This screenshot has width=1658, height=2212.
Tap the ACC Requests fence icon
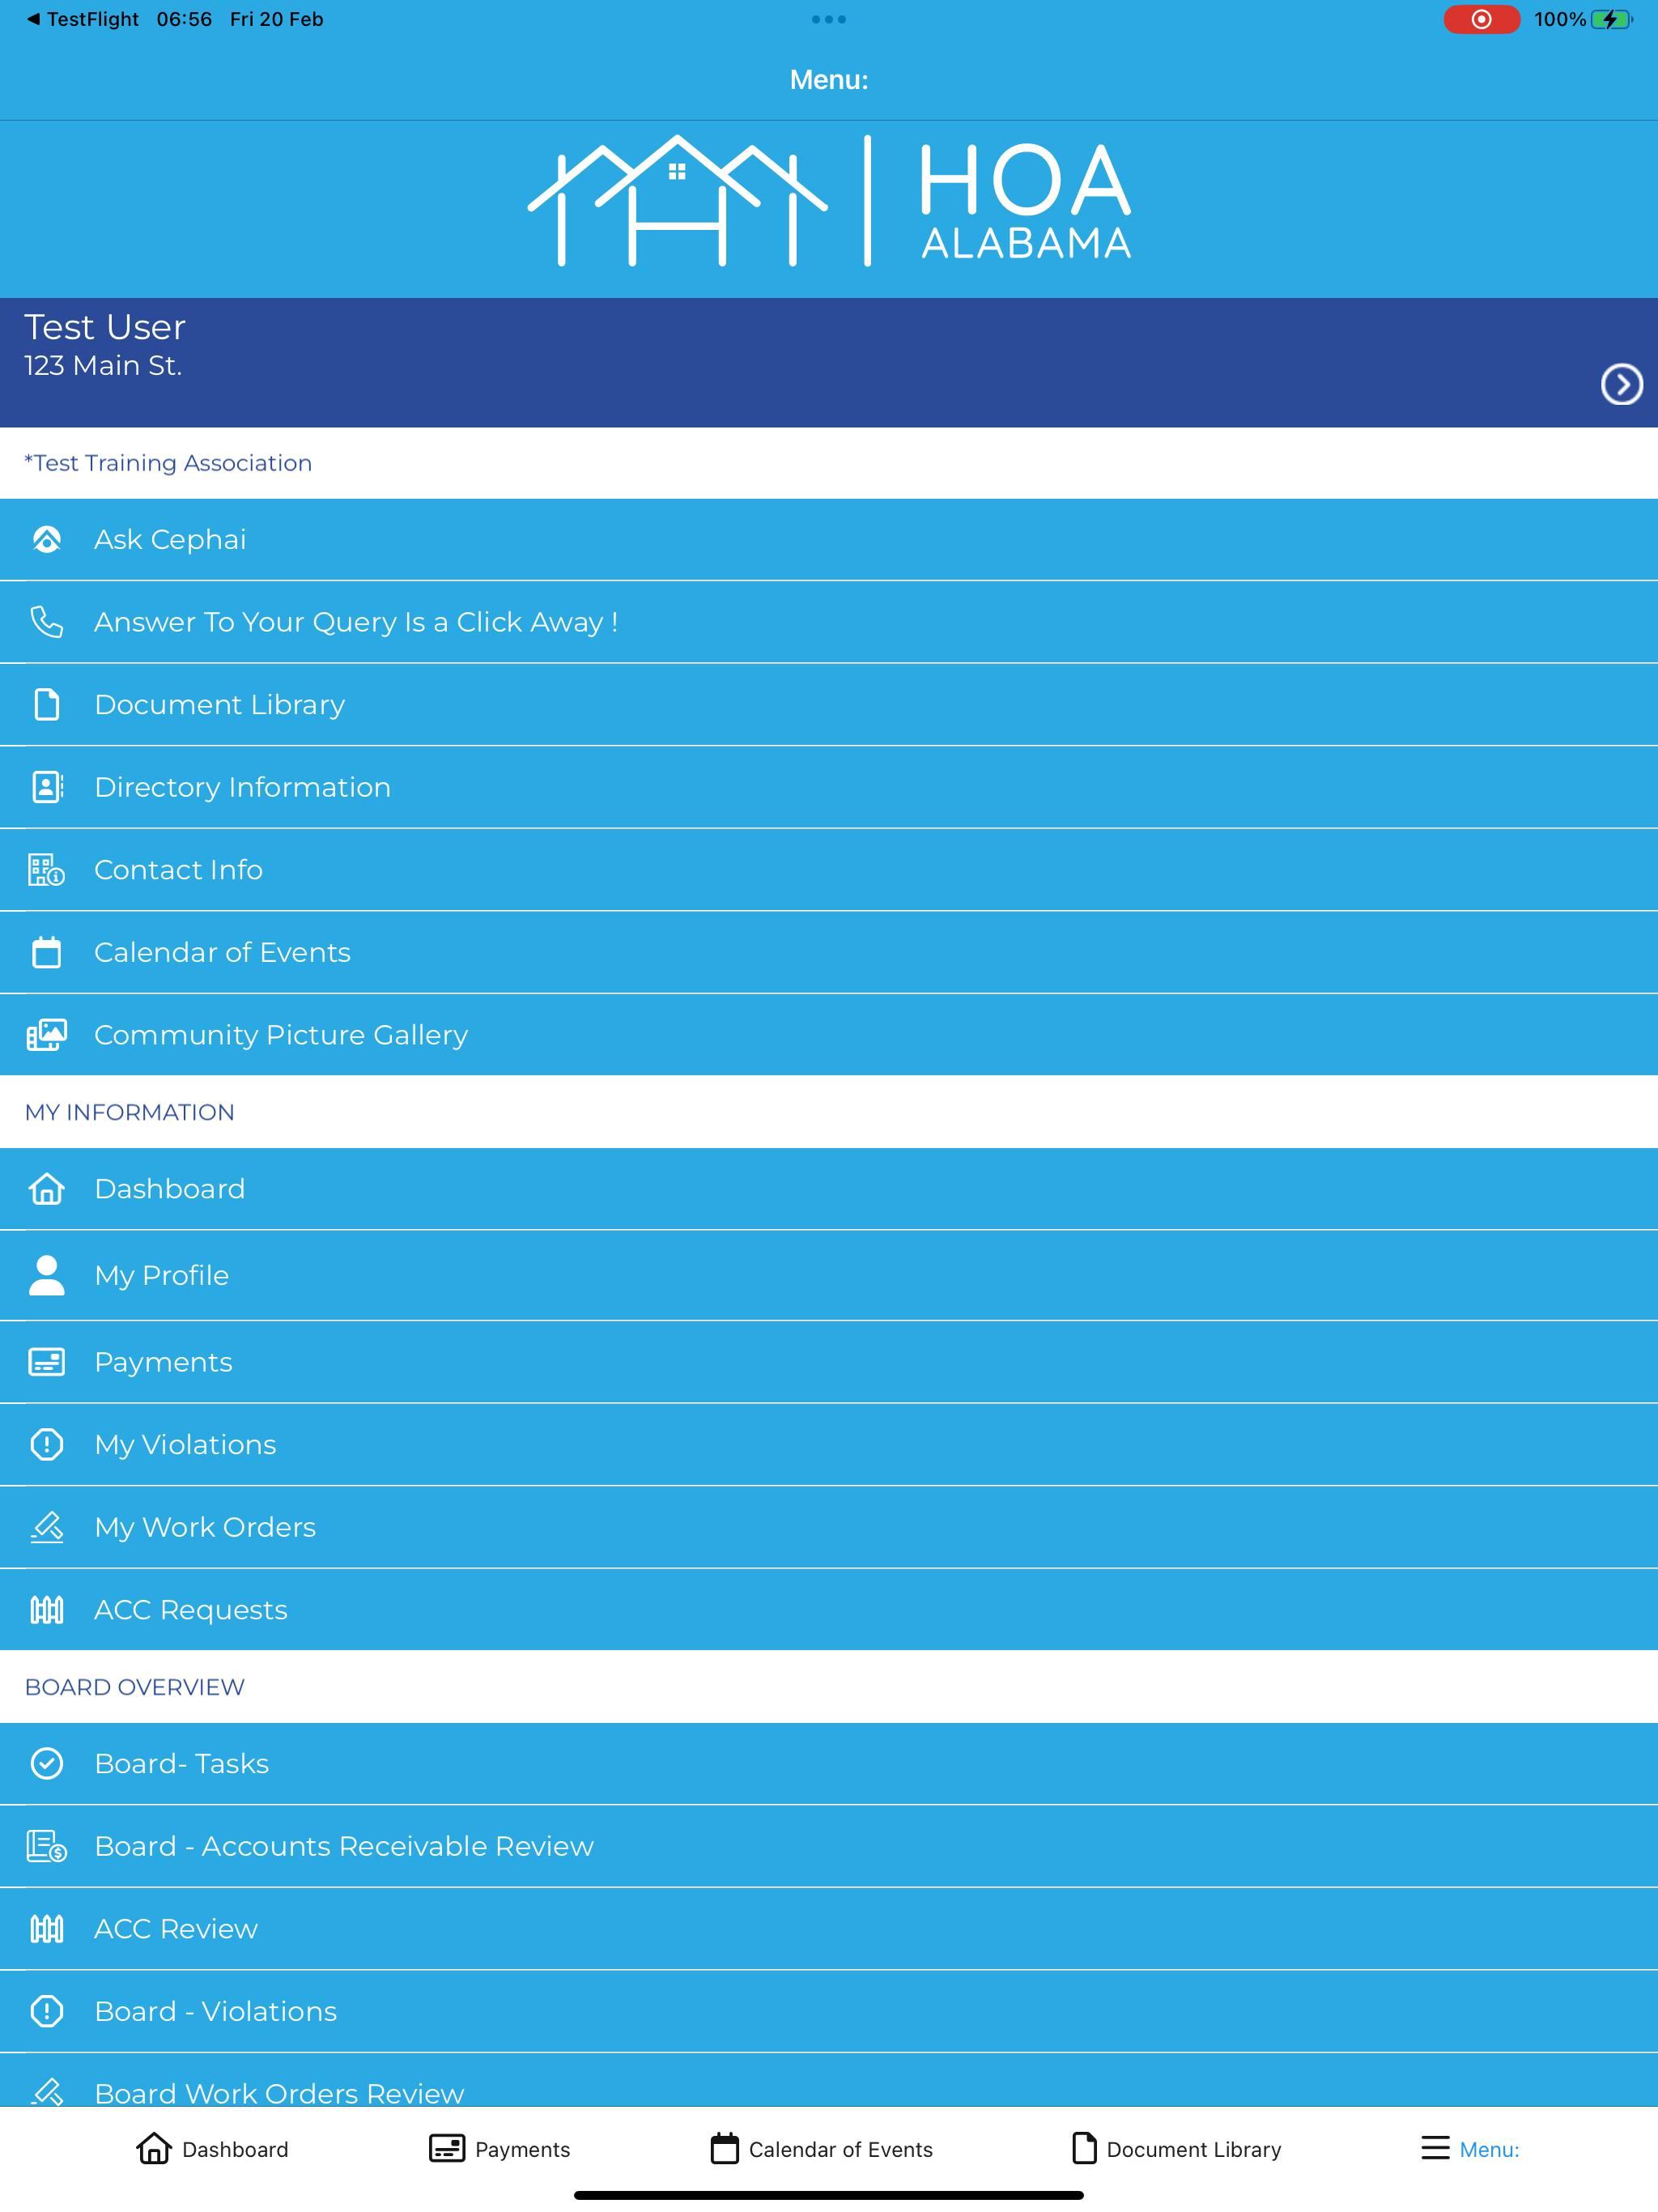click(47, 1610)
